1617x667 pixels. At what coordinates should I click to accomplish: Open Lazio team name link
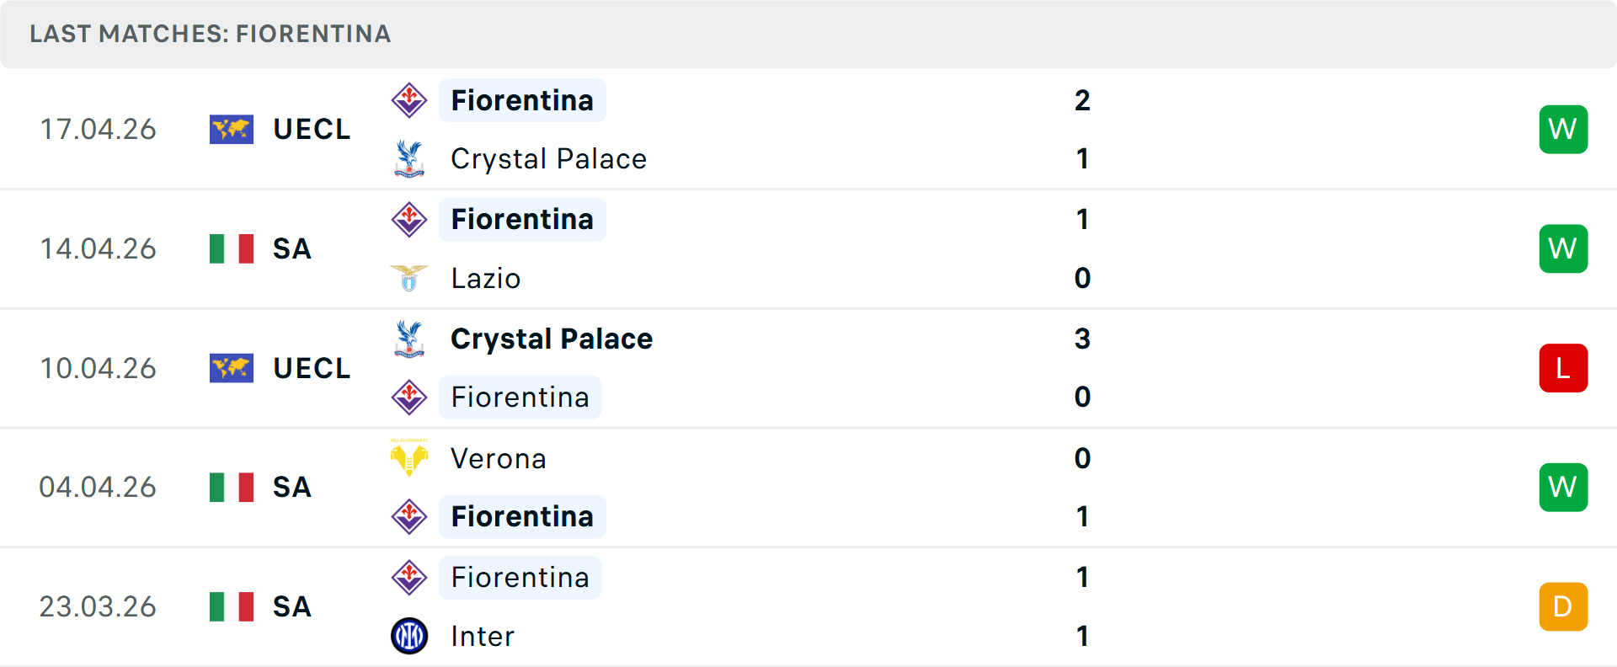[x=486, y=278]
